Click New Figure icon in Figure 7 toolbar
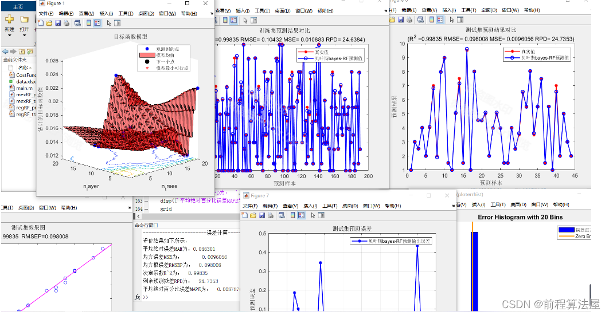This screenshot has width=609, height=315. pyautogui.click(x=245, y=215)
